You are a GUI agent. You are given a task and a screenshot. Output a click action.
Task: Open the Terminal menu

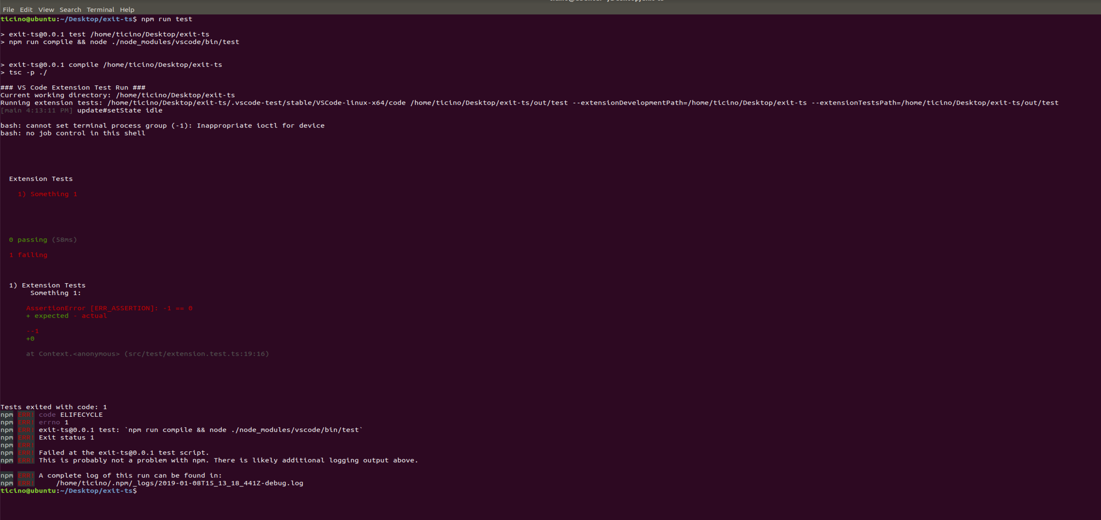[x=101, y=9]
